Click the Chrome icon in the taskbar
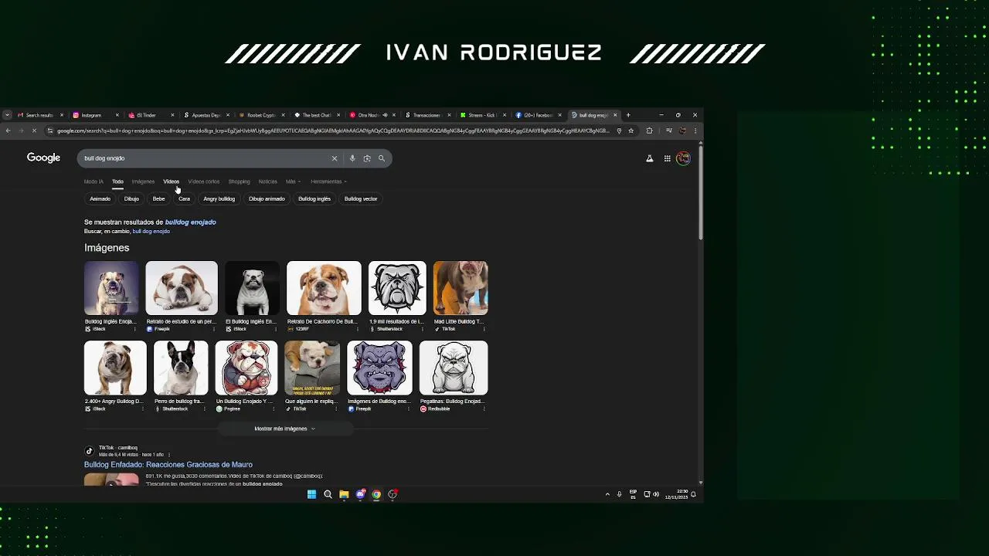Image resolution: width=989 pixels, height=556 pixels. coord(376,494)
